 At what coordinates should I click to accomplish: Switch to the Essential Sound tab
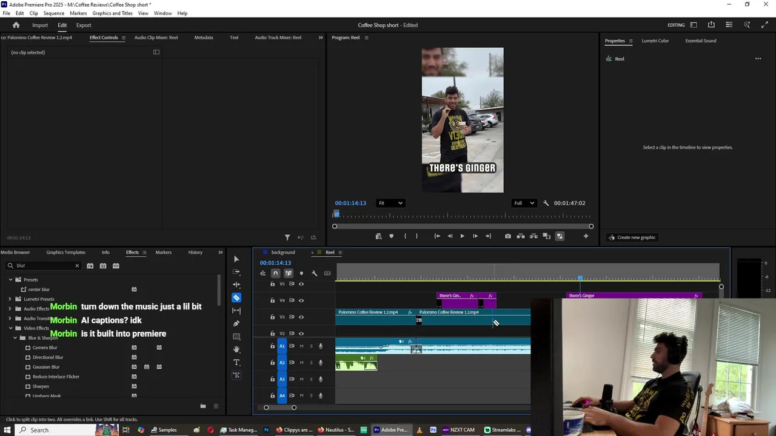point(701,41)
